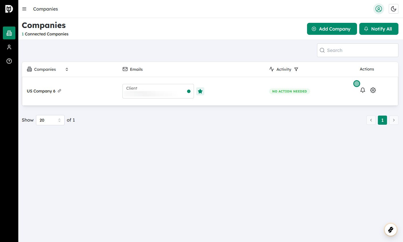This screenshot has width=403, height=242.
Task: Open the Companies section in the sidebar
Action: click(9, 33)
